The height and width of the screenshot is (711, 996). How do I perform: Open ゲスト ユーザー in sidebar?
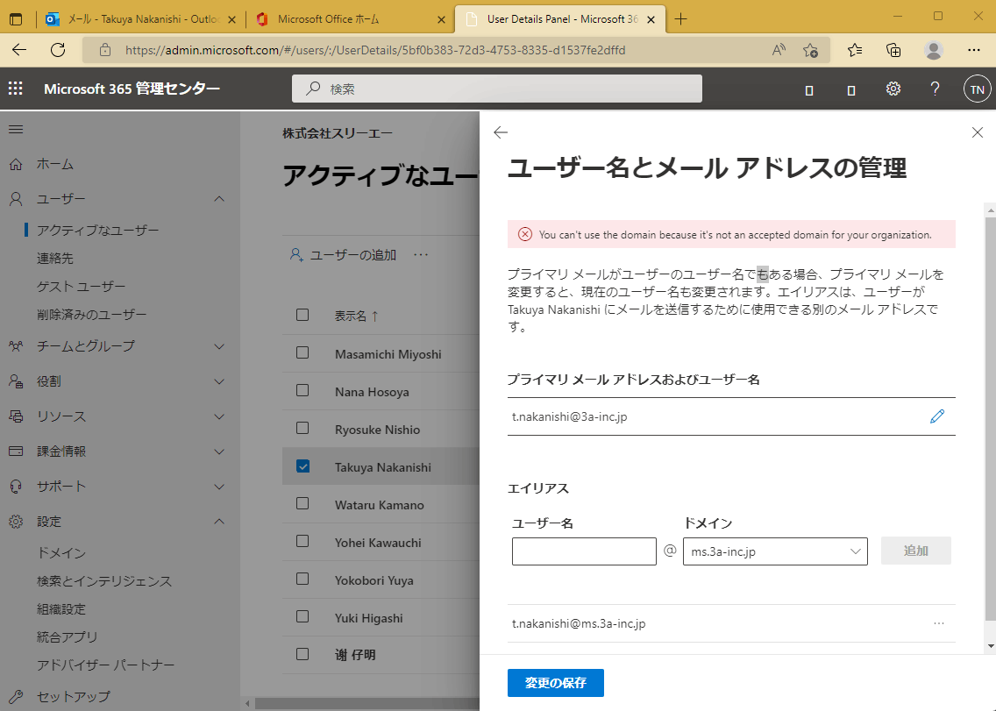[x=81, y=287]
